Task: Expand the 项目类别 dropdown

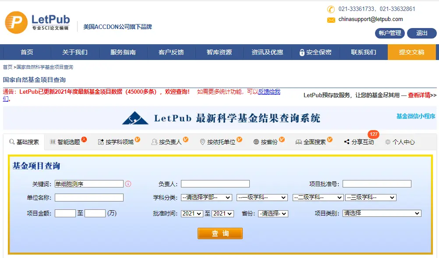Action: click(x=381, y=213)
